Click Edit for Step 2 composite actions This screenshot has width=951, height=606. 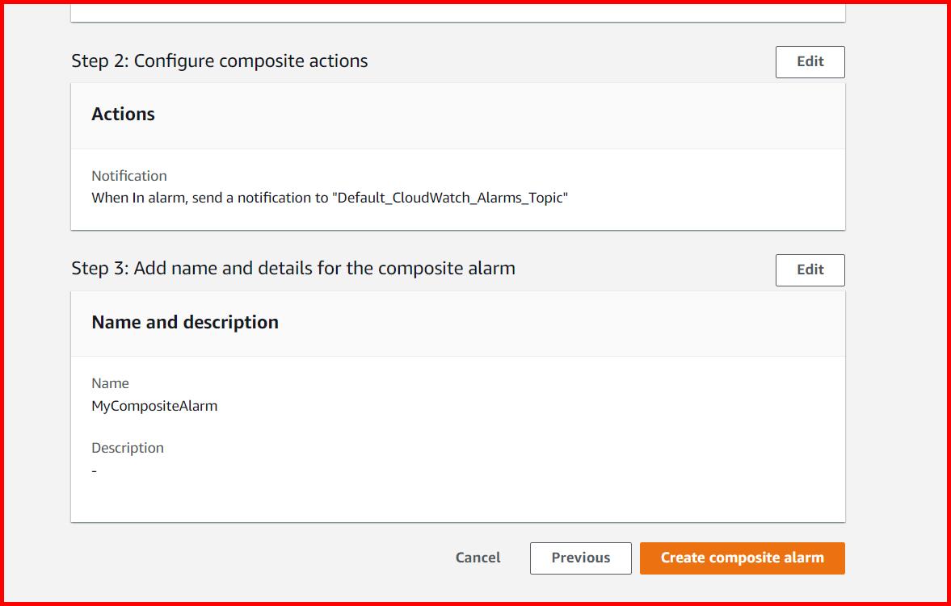tap(810, 61)
